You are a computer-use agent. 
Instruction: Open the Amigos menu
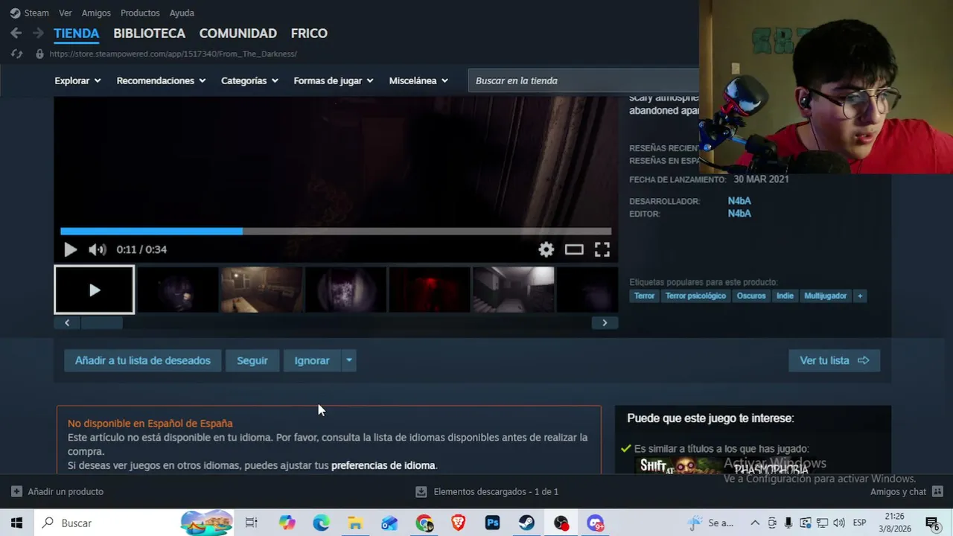pos(96,13)
